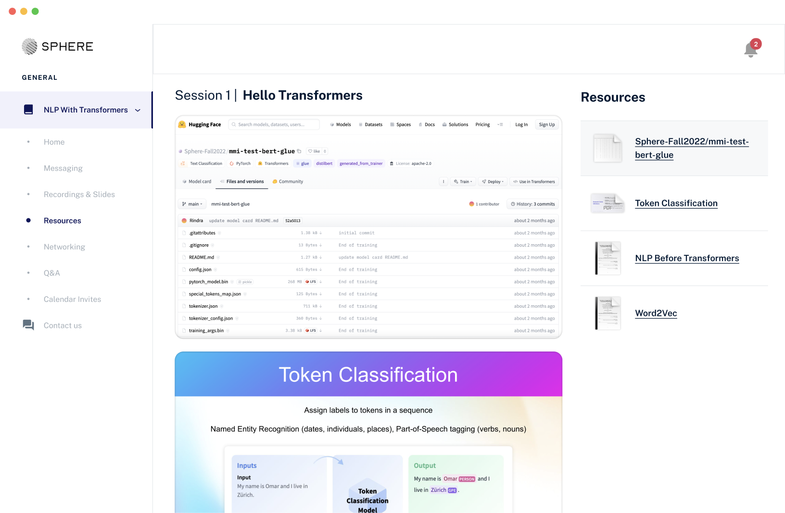Image resolution: width=785 pixels, height=513 pixels.
Task: Click the document icon for NLP Before Transformers
Action: [x=608, y=258]
